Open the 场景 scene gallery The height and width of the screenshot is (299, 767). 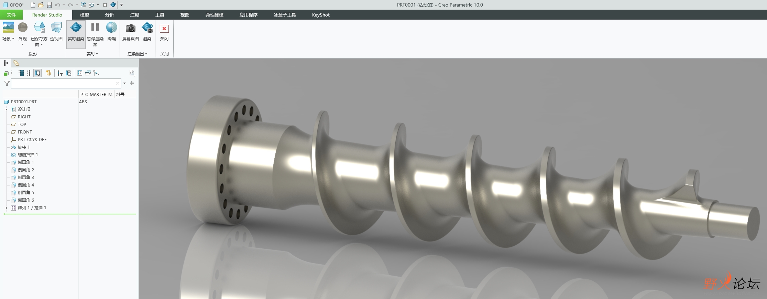[x=8, y=27]
